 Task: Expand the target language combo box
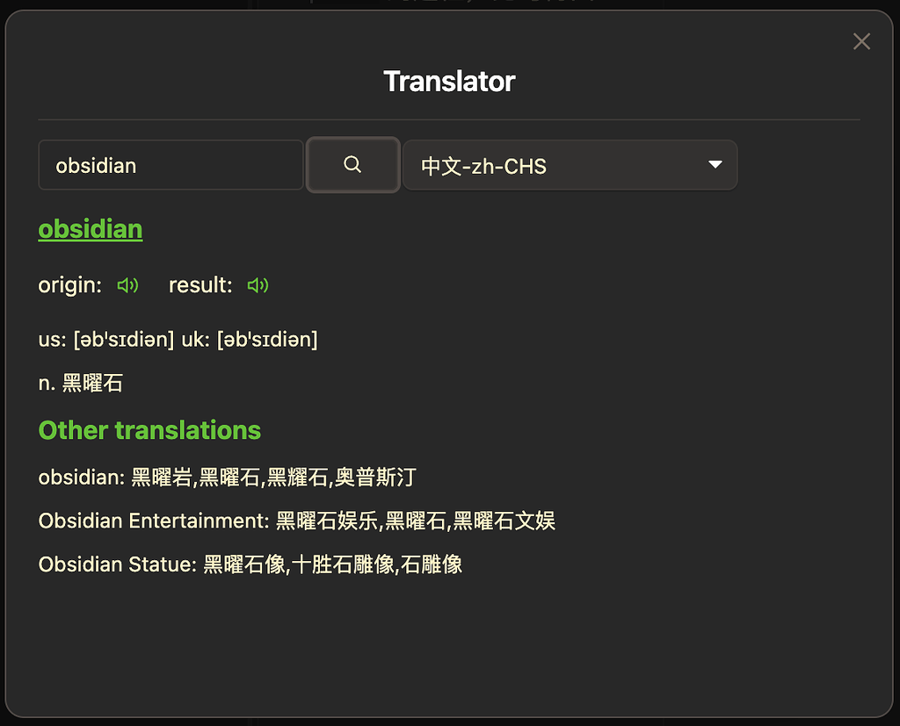tap(571, 164)
